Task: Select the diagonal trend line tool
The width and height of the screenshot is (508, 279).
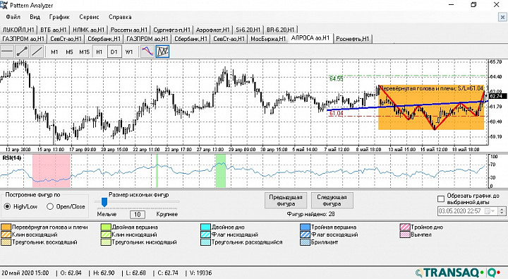Action: [37, 52]
